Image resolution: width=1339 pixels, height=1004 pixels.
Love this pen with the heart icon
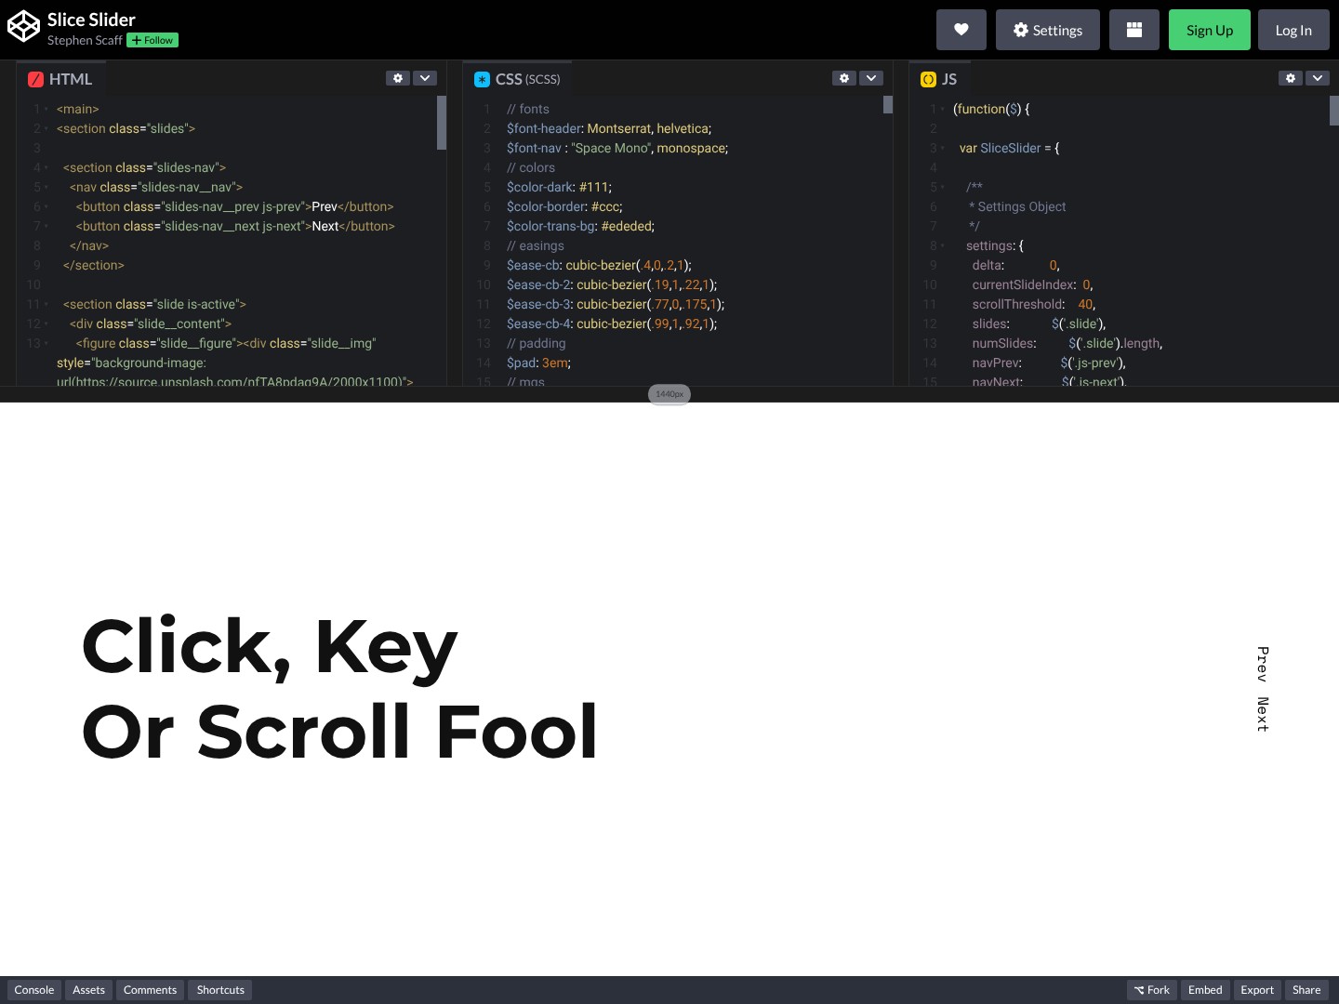pos(961,30)
